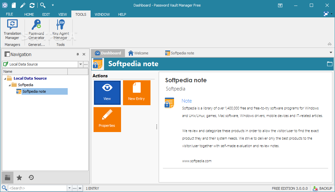Image resolution: width=335 pixels, height=192 pixels.
Task: Click the note lock icon beside Note
Action: 169,103
